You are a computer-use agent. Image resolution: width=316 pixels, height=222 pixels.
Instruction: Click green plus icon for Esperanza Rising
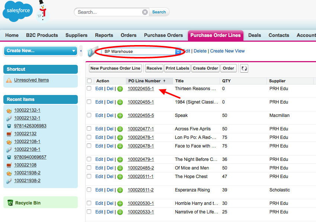(x=120, y=190)
